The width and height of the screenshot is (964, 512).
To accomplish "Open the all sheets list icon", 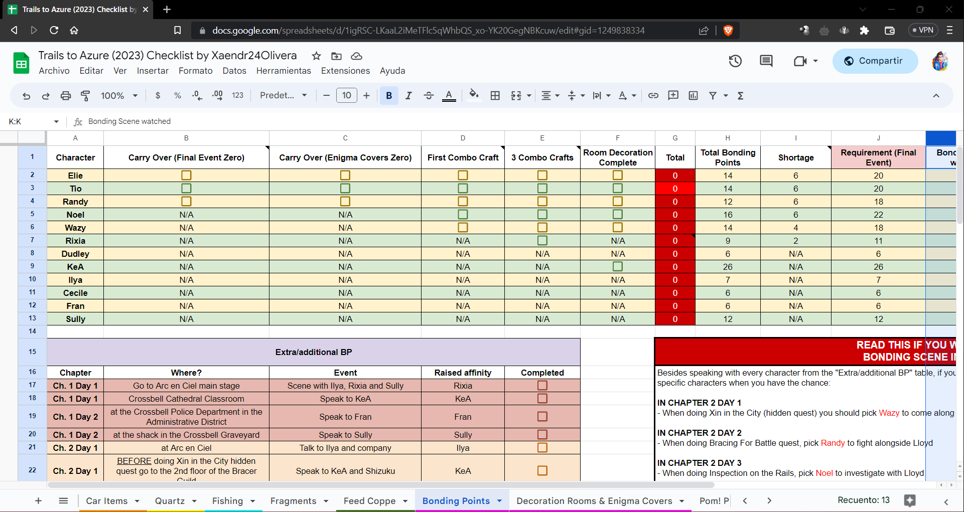I will pyautogui.click(x=63, y=500).
